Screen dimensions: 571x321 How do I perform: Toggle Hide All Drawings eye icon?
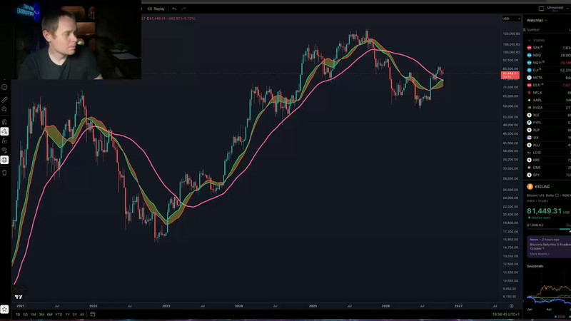tap(4, 151)
